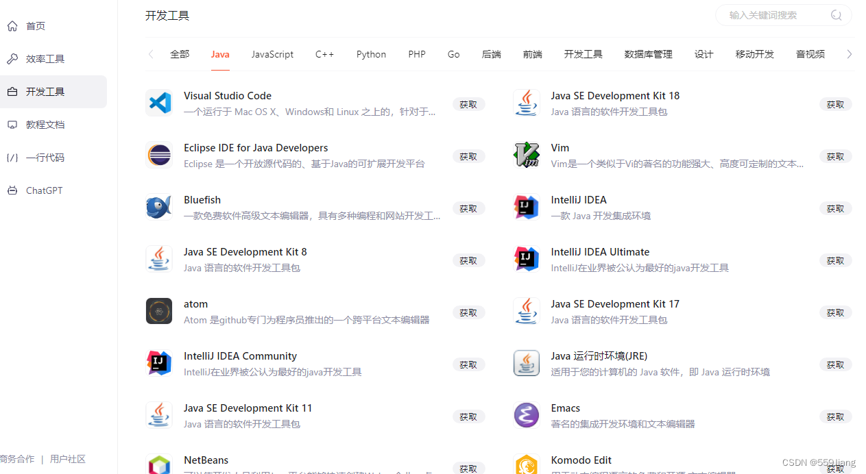Screen dimensions: 866x474
Task: Switch to the 移动开发 tab
Action: point(754,54)
